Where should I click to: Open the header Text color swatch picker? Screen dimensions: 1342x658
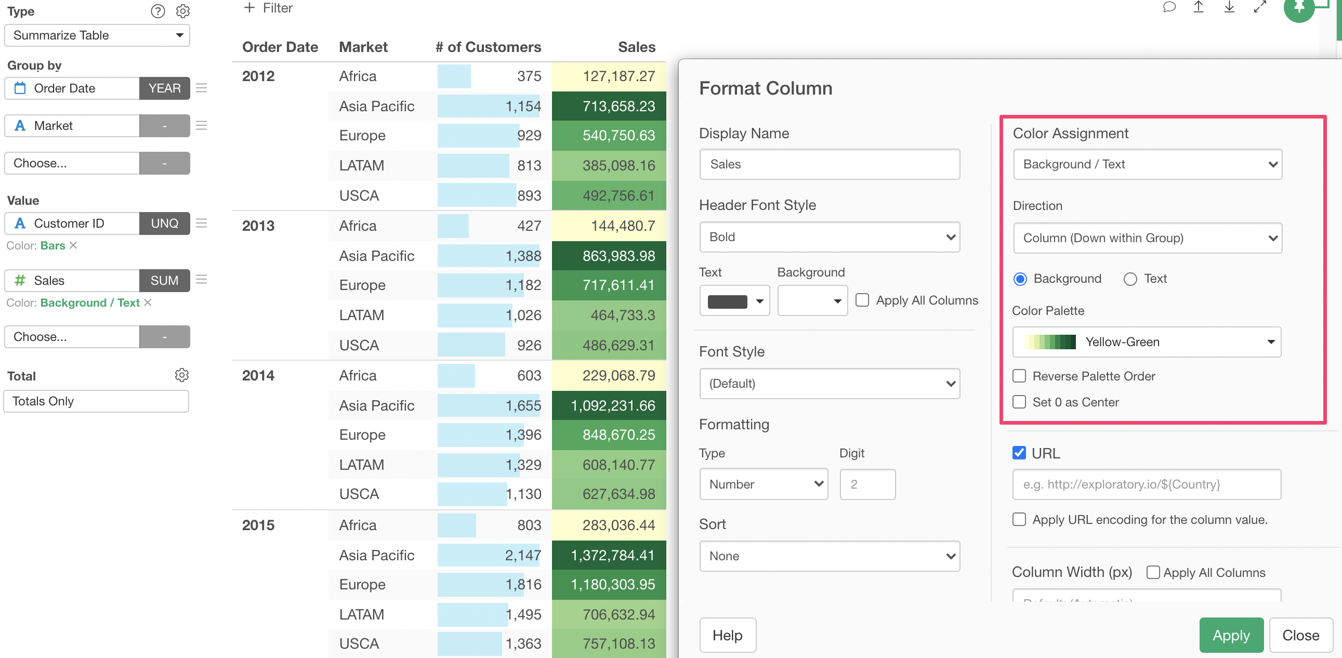pyautogui.click(x=734, y=300)
